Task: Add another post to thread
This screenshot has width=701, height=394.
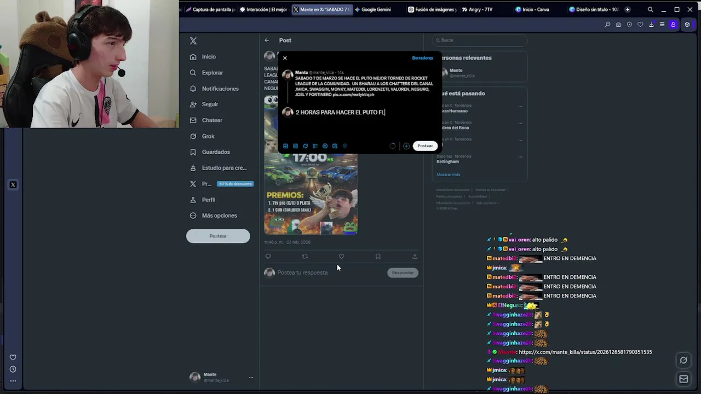Action: point(406,146)
